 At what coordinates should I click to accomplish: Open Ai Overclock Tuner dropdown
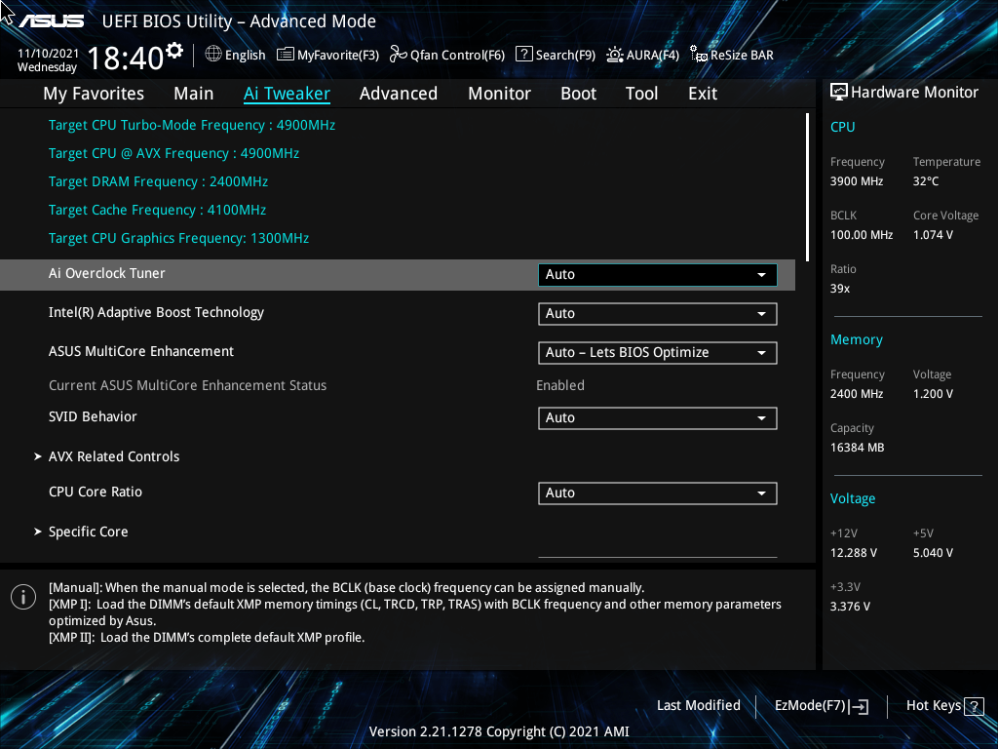pos(658,274)
